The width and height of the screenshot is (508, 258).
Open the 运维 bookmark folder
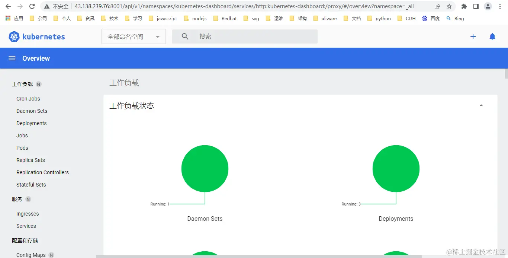point(274,18)
